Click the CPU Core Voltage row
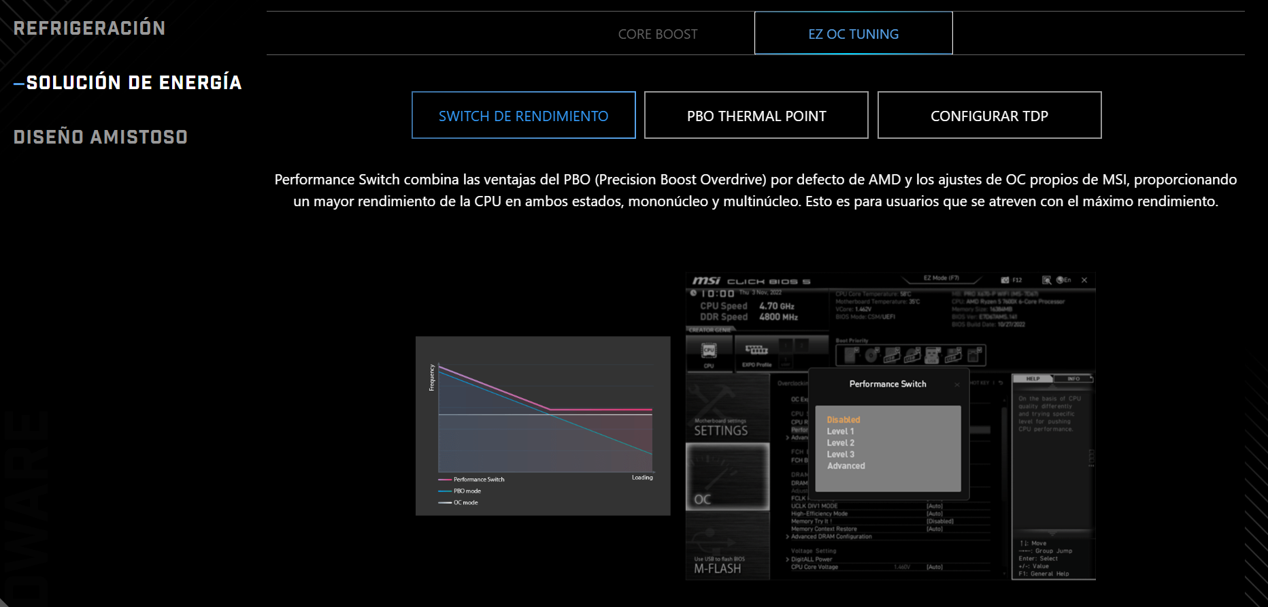Screen dimensions: 1268x607 tap(890, 567)
